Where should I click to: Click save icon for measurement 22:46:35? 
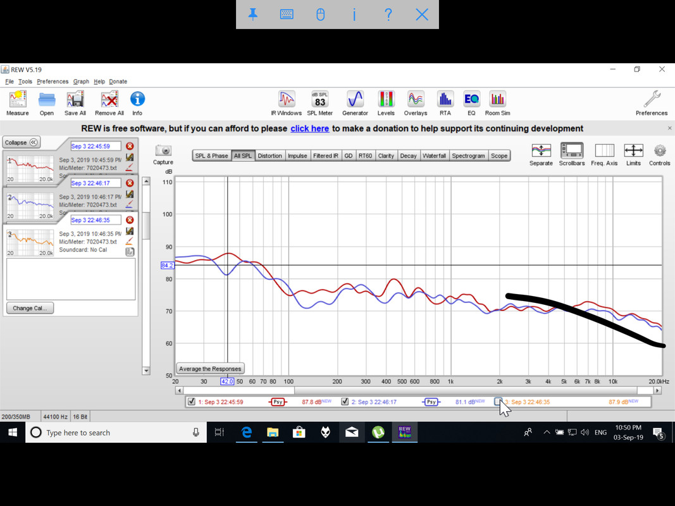(130, 231)
